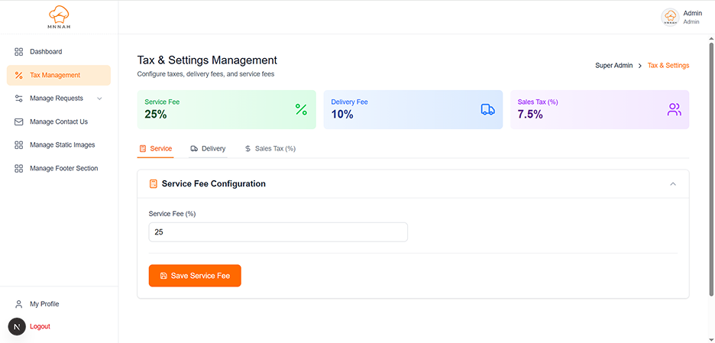Click the admin avatar in top right
This screenshot has height=343, width=715.
(x=670, y=18)
